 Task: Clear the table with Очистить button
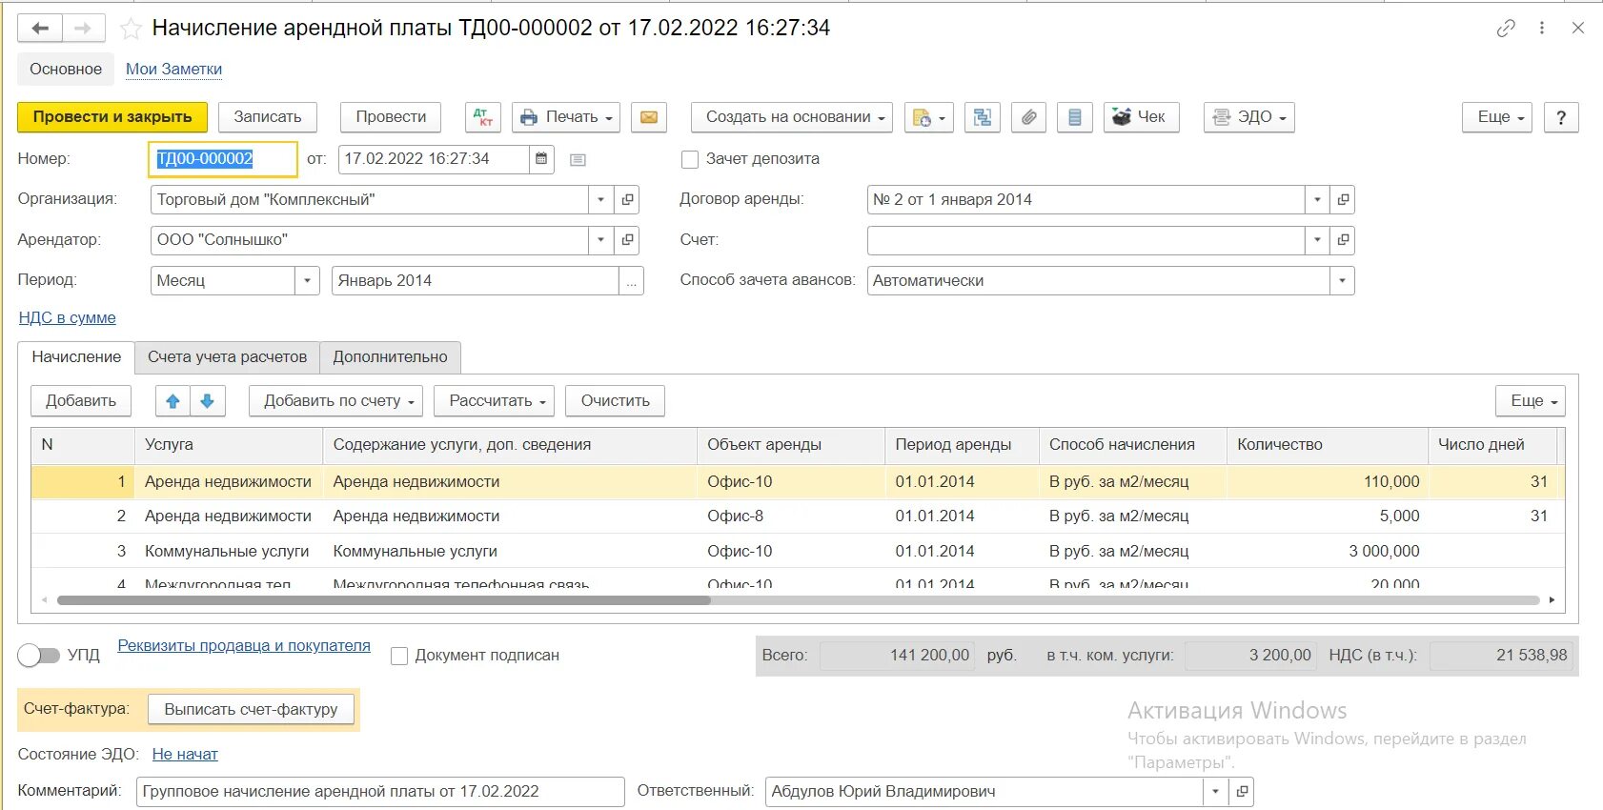615,401
